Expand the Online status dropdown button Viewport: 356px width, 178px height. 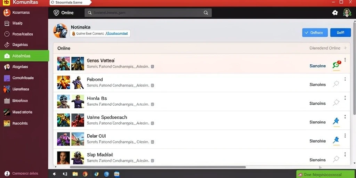tap(315, 32)
